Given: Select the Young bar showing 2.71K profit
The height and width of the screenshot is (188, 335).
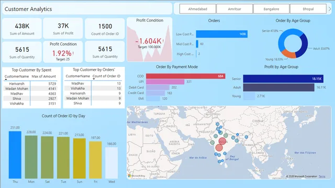Looking at the screenshot, I should [x=249, y=96].
